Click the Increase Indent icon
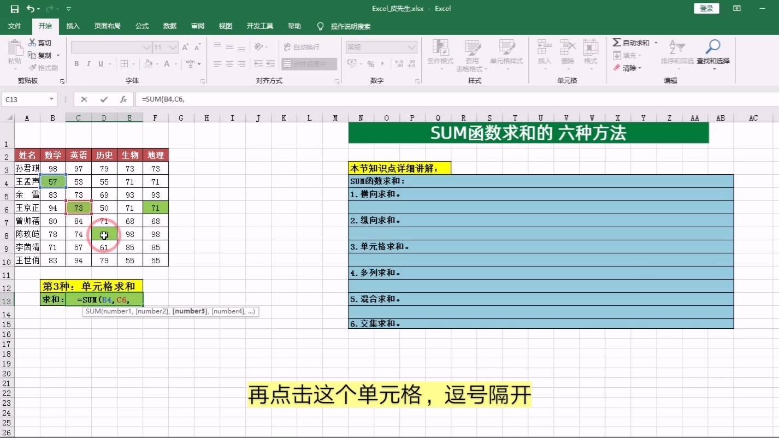Viewport: 779px width, 438px height. click(x=270, y=64)
